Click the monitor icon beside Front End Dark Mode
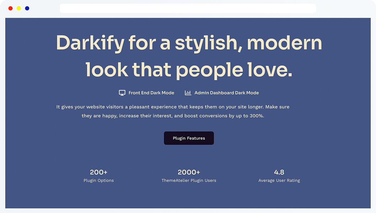 (x=122, y=93)
